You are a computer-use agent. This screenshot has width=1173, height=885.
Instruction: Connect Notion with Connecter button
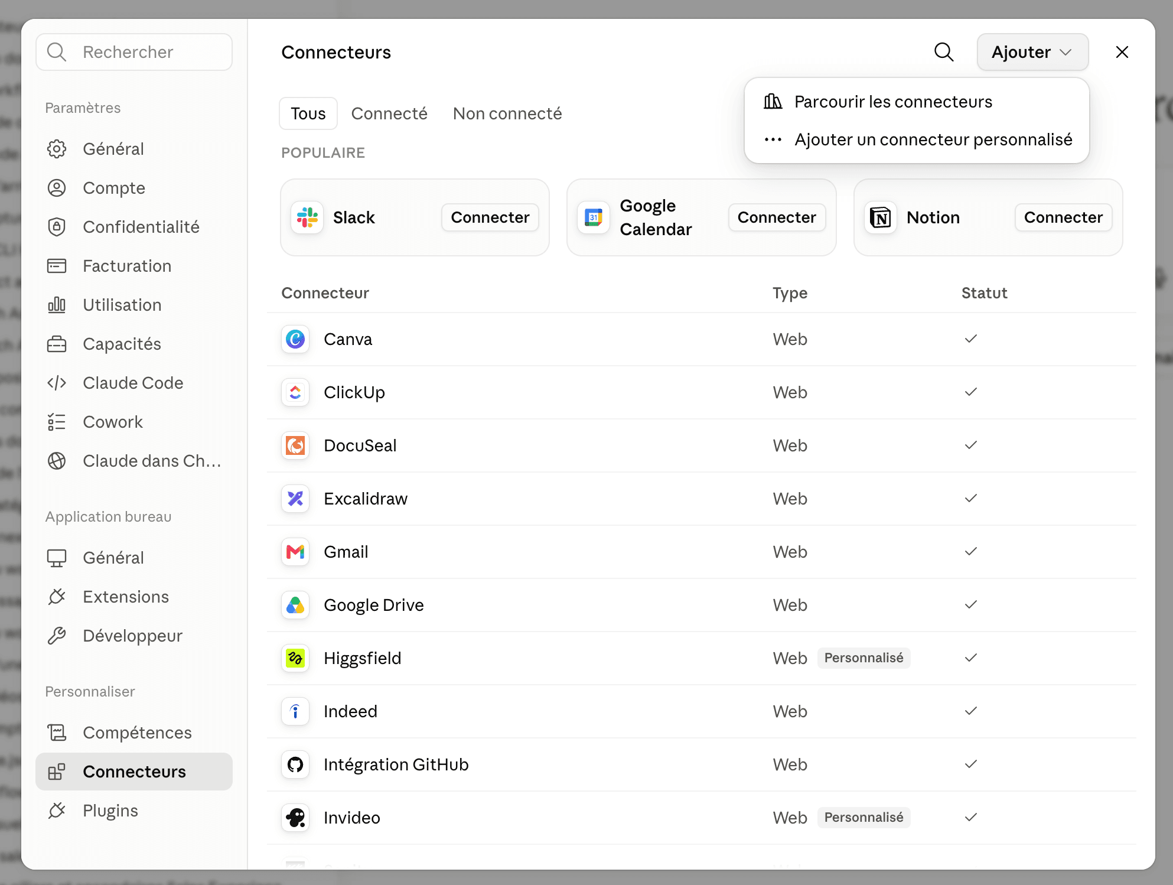1063,217
